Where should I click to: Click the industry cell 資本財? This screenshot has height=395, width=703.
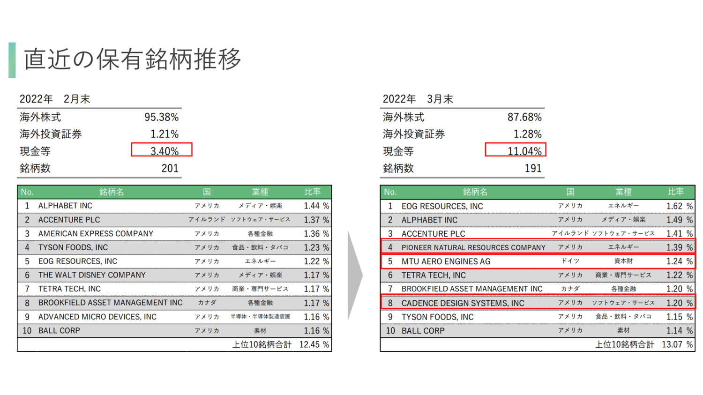[x=623, y=261]
